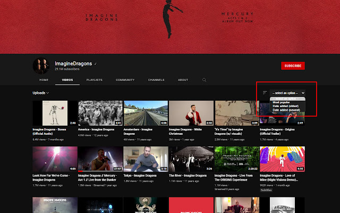Image resolution: width=340 pixels, height=213 pixels.
Task: Click the sort lines icon beside dropdown
Action: [x=265, y=93]
